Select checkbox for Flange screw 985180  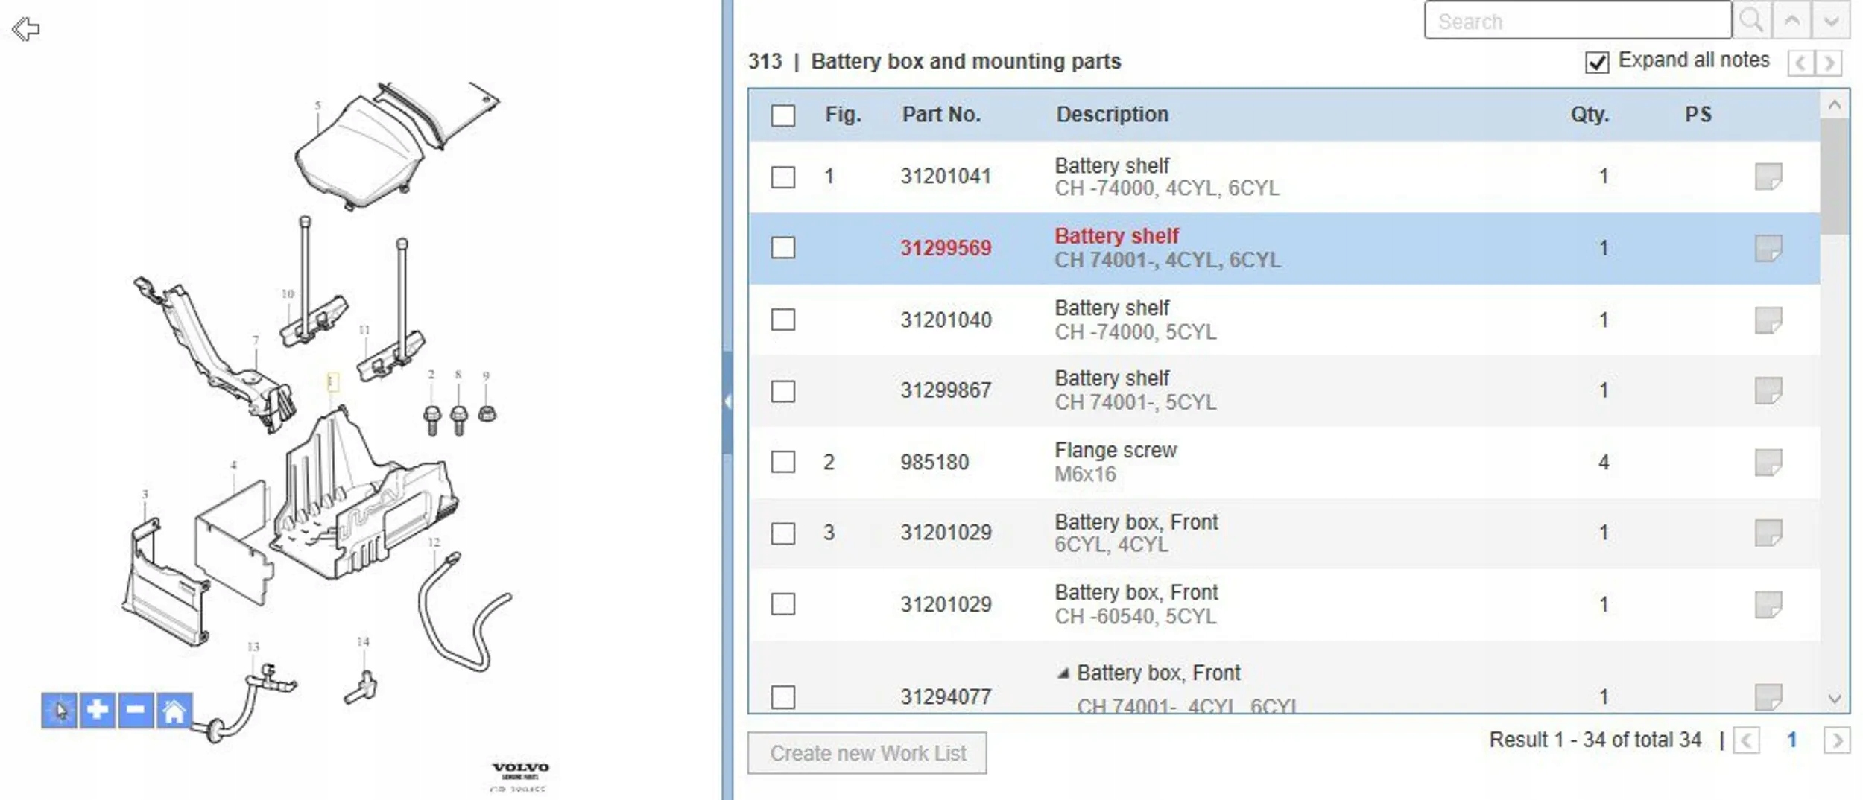pyautogui.click(x=783, y=462)
